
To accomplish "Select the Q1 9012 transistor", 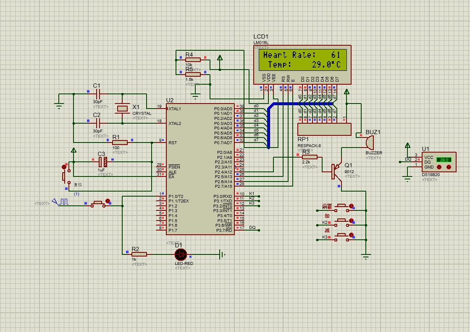I will [x=336, y=172].
